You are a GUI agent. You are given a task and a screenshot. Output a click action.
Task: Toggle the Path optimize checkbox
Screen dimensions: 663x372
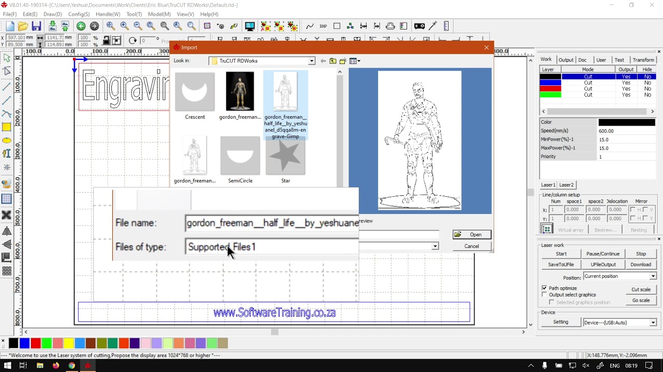(544, 288)
